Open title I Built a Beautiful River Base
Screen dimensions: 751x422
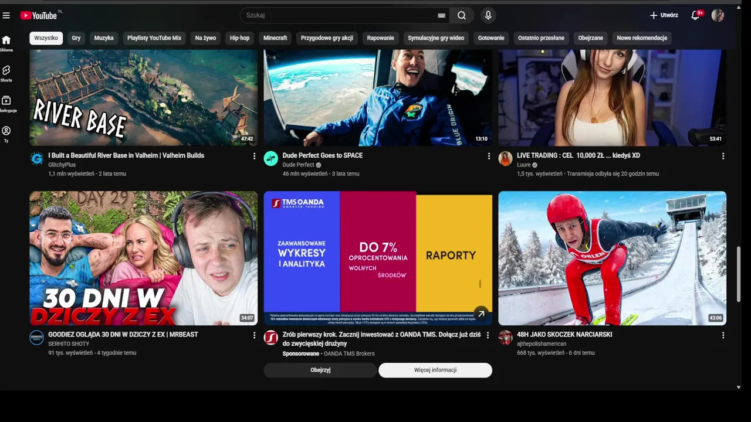pos(126,155)
